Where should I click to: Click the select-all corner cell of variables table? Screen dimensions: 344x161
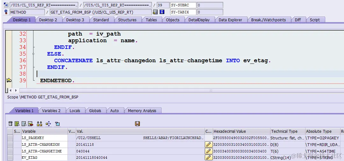tap(10, 131)
